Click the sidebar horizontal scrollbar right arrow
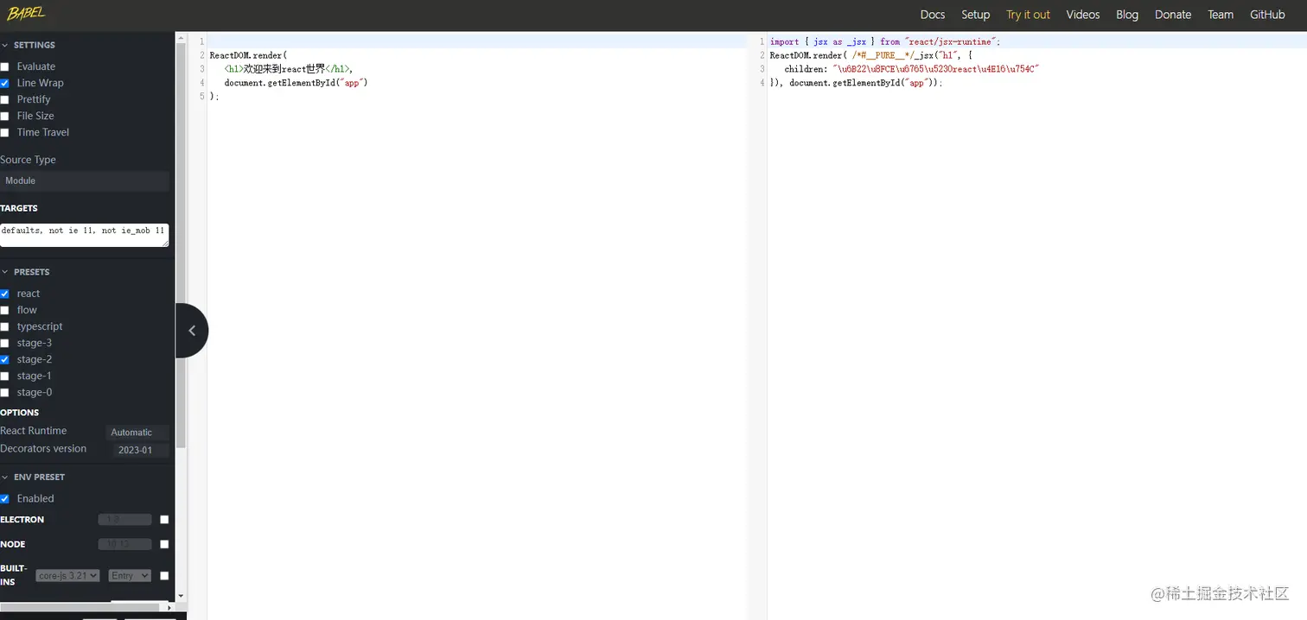1307x620 pixels. [171, 607]
